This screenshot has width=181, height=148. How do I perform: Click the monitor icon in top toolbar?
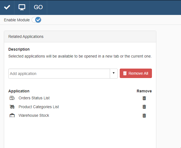(22, 7)
